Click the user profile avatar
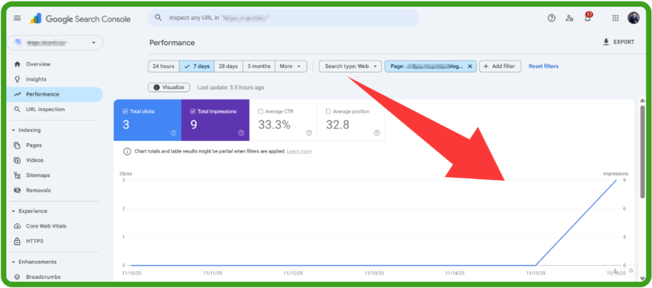The image size is (652, 288). 633,18
